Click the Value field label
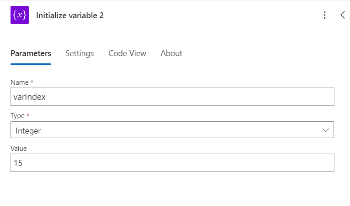 click(x=19, y=149)
